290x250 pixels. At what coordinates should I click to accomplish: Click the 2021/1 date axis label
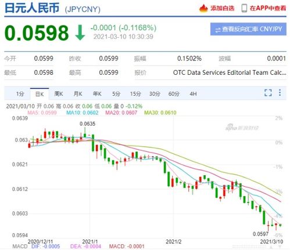pos(90,242)
